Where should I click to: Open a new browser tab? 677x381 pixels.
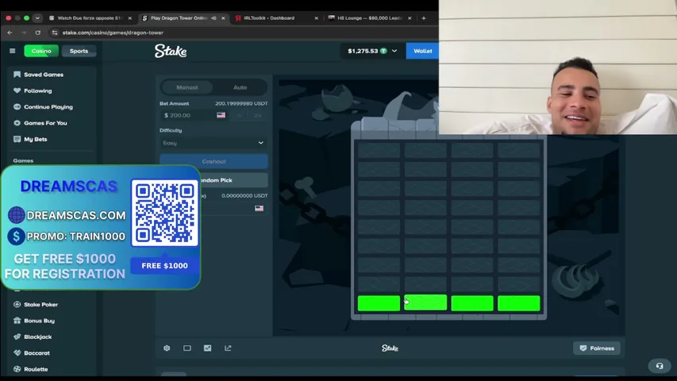[424, 18]
